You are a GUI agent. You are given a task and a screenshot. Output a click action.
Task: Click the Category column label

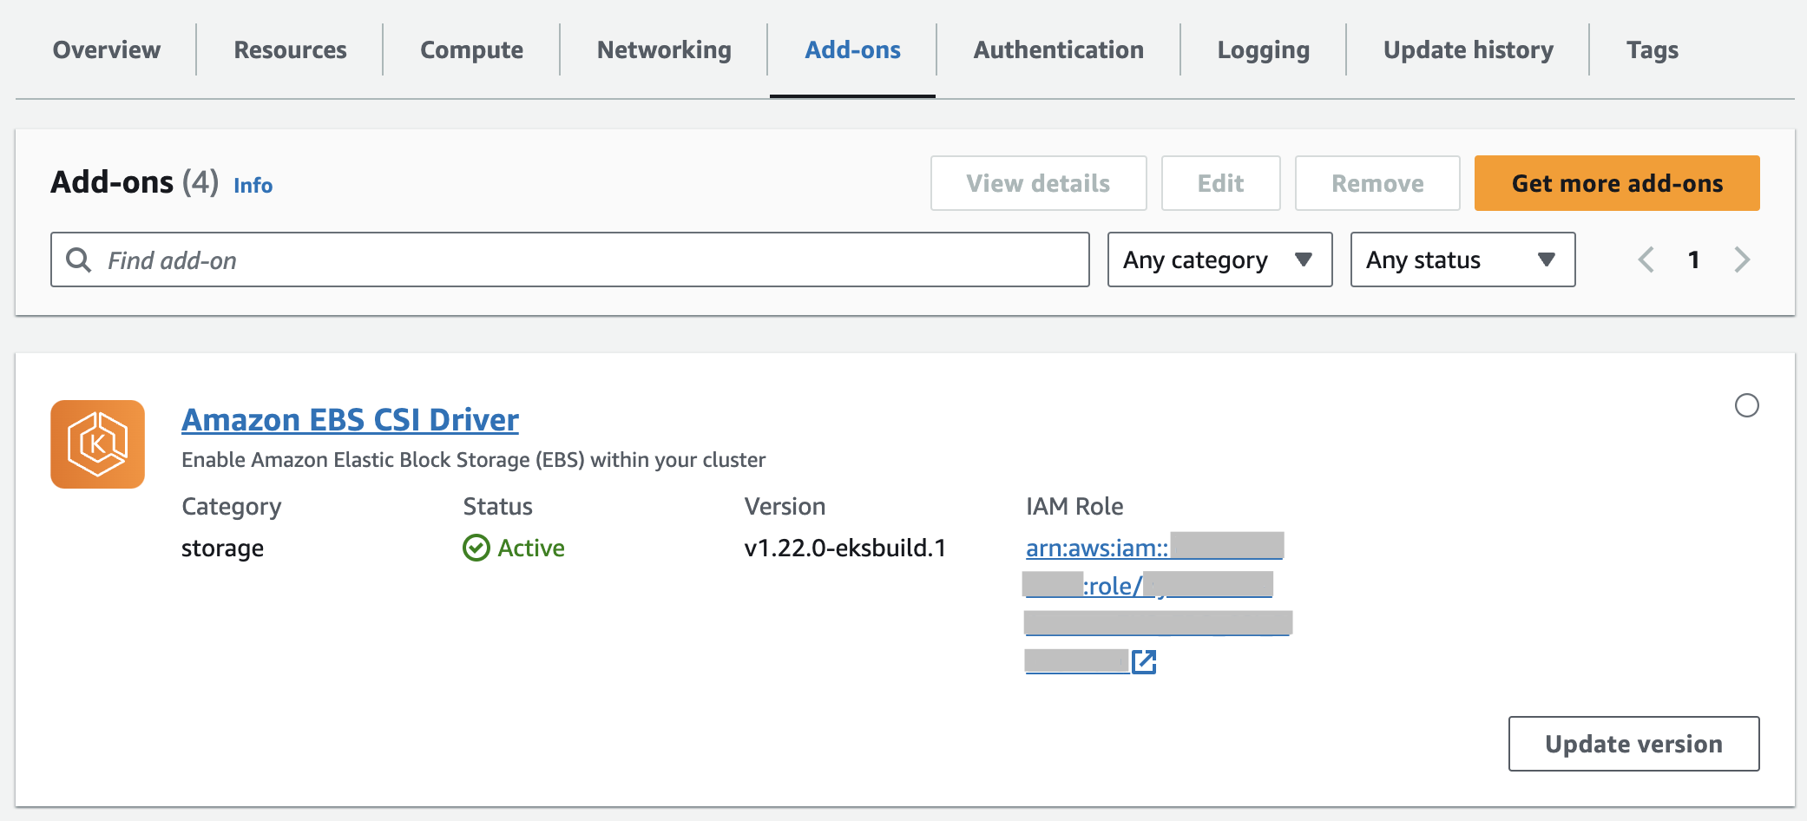coord(231,507)
